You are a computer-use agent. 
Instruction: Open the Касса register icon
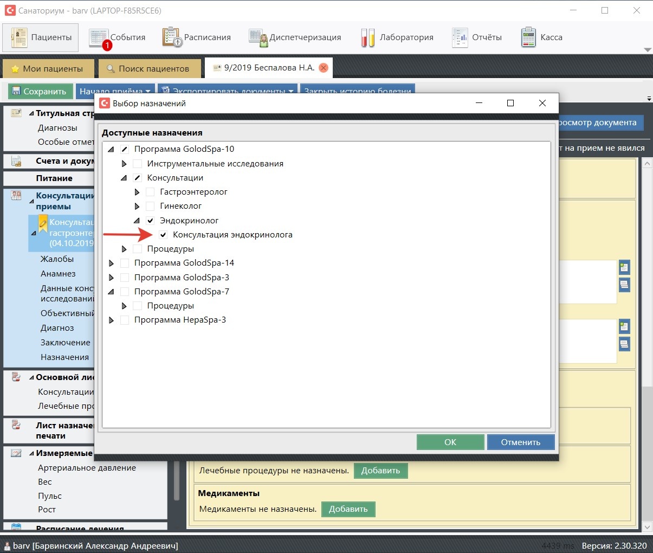[x=528, y=37]
